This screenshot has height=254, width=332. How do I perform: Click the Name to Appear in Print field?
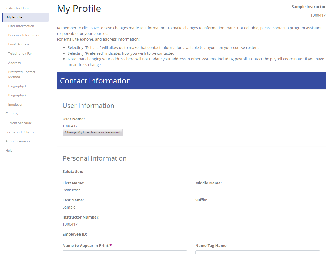click(125, 252)
